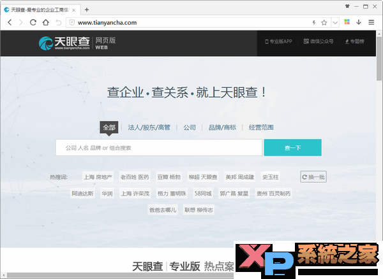Go back with browser back arrow
Image resolution: width=383 pixels, height=279 pixels.
click(x=10, y=22)
